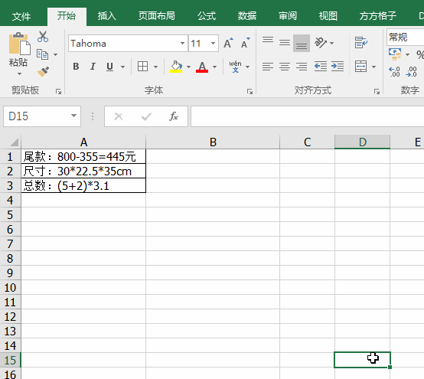Open 剪贴板 dialog launcher

pyautogui.click(x=58, y=92)
